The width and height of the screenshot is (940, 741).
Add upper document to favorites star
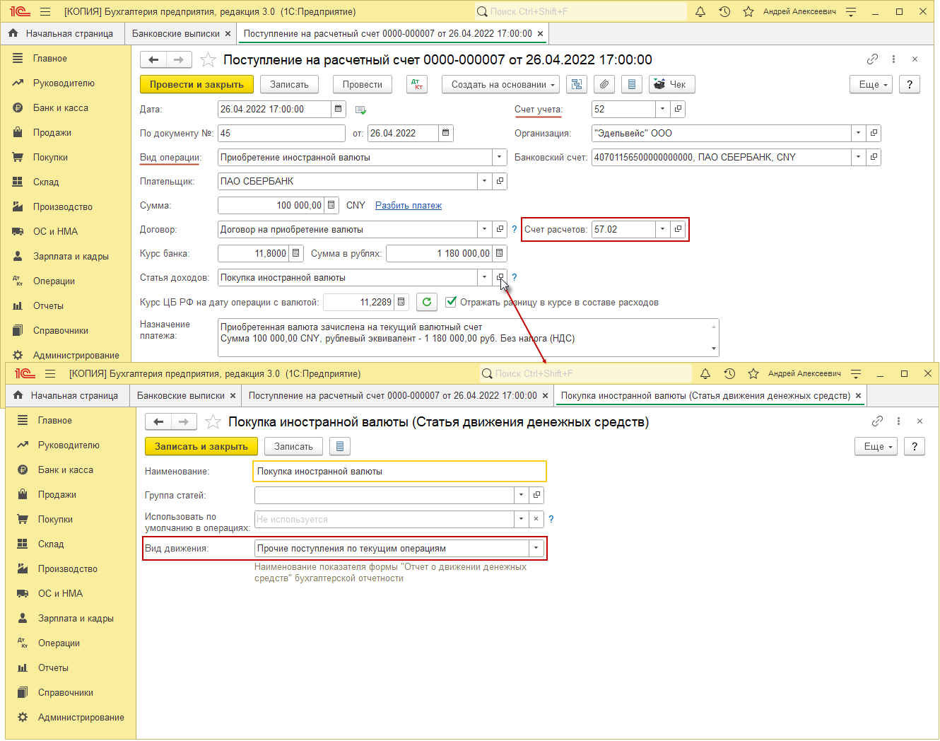(208, 60)
